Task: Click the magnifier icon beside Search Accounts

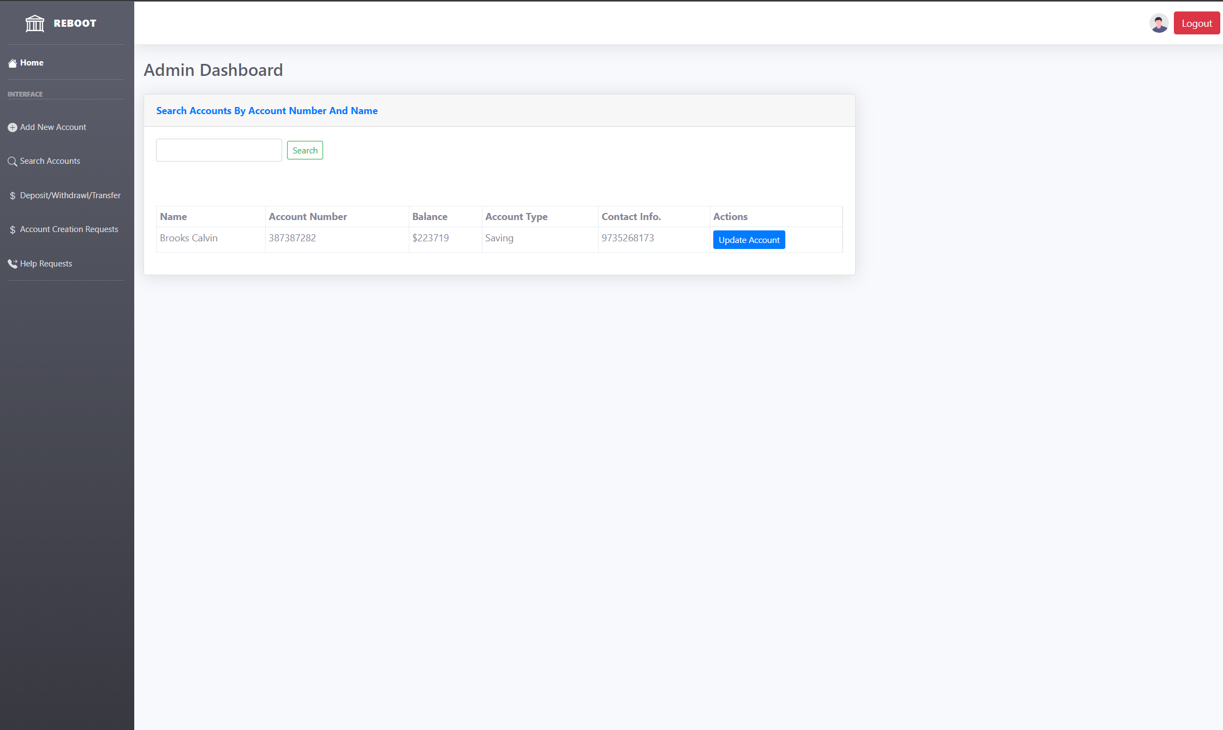Action: 12,161
